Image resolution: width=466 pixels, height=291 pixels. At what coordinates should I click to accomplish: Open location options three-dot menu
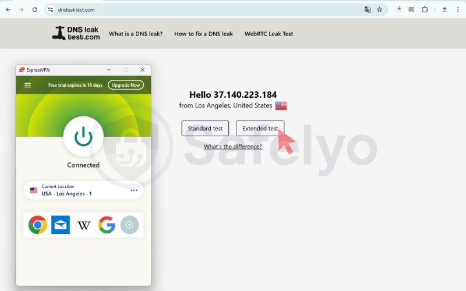[134, 190]
